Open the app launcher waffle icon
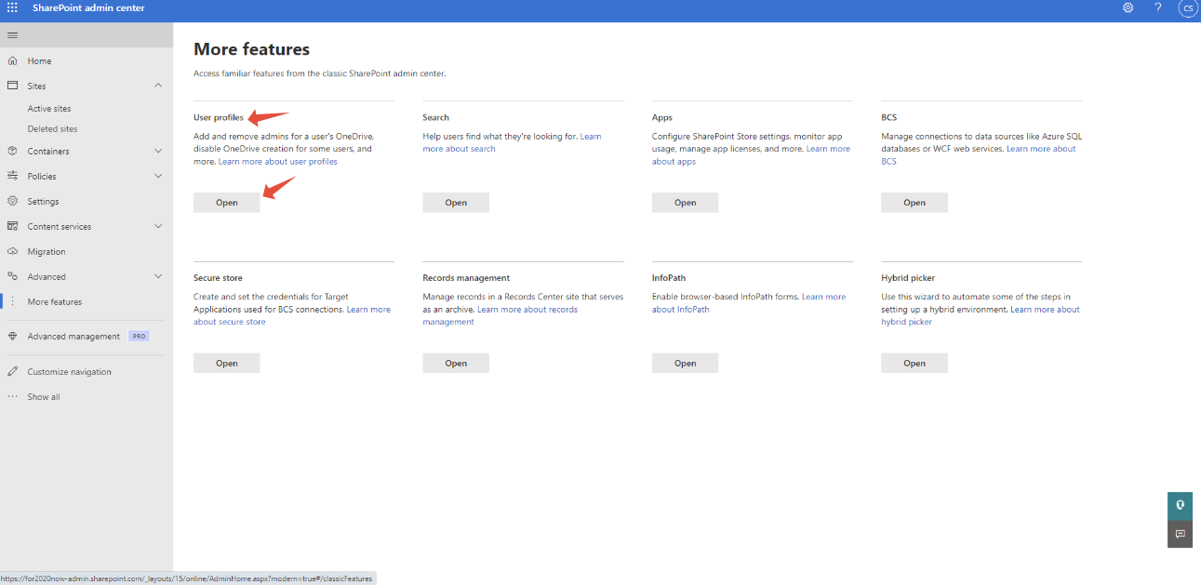This screenshot has height=585, width=1201. [12, 7]
